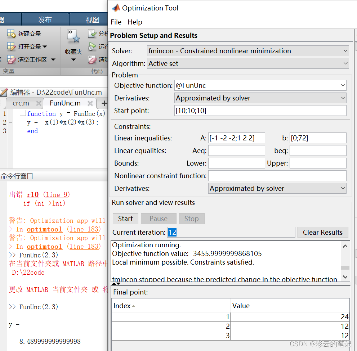Screen dimensions: 357x351
Task: Click the 分析 code analysis icon
Action: pos(92,33)
